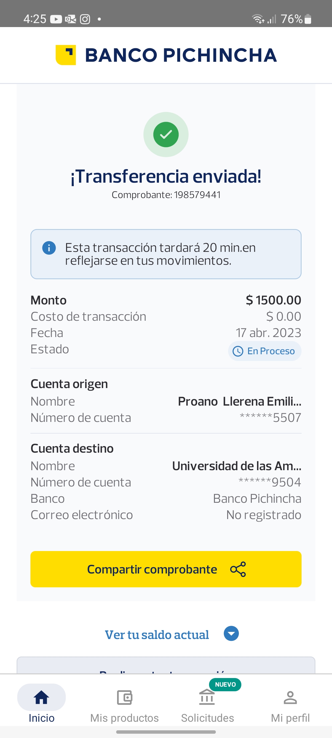This screenshot has height=738, width=332.
Task: Tap the En Proceso status badge
Action: pos(265,351)
